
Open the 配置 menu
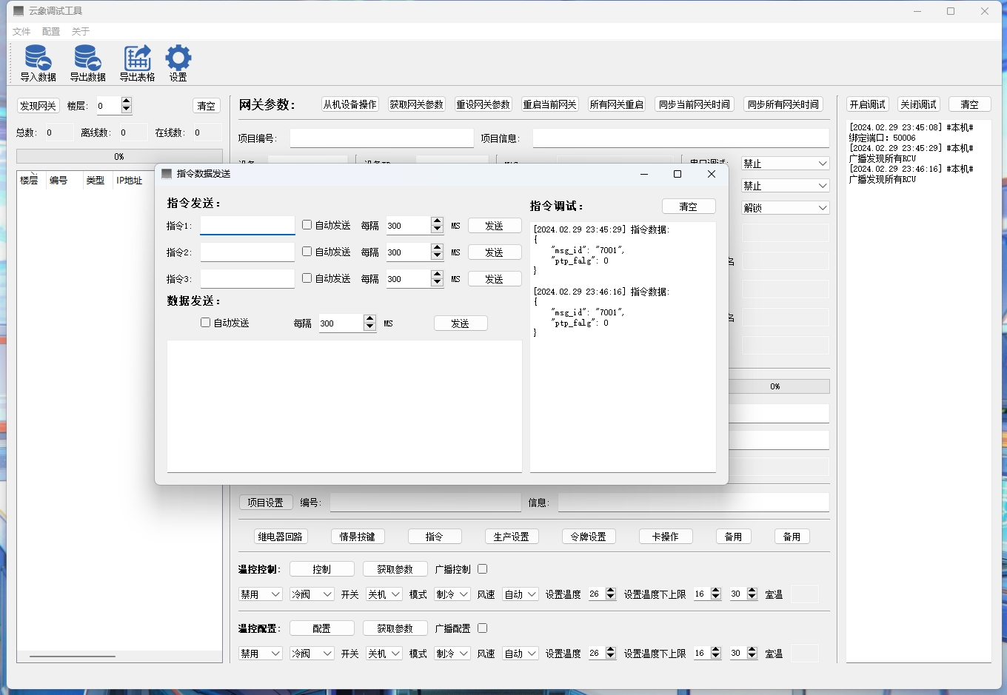click(x=51, y=31)
